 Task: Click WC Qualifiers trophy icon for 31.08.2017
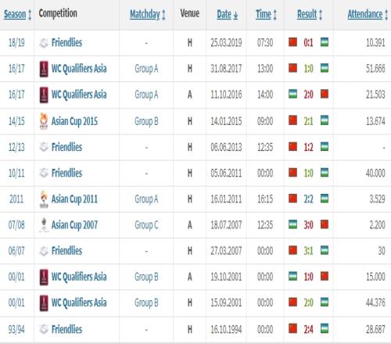pyautogui.click(x=44, y=69)
